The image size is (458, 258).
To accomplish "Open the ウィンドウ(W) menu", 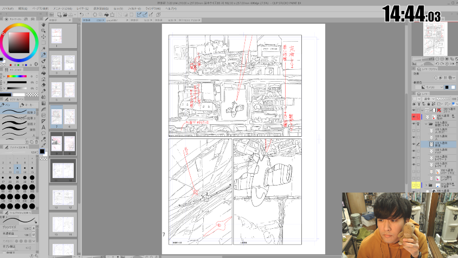I will click(153, 9).
